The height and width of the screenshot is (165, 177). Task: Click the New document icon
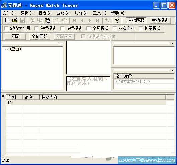[7, 20]
